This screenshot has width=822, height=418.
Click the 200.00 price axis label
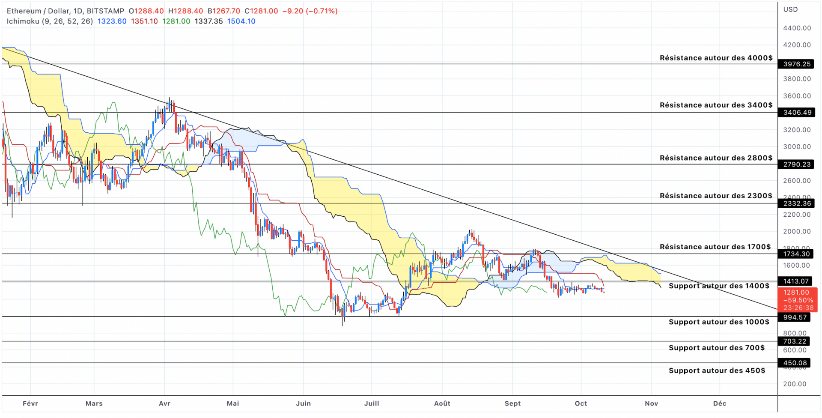[795, 384]
